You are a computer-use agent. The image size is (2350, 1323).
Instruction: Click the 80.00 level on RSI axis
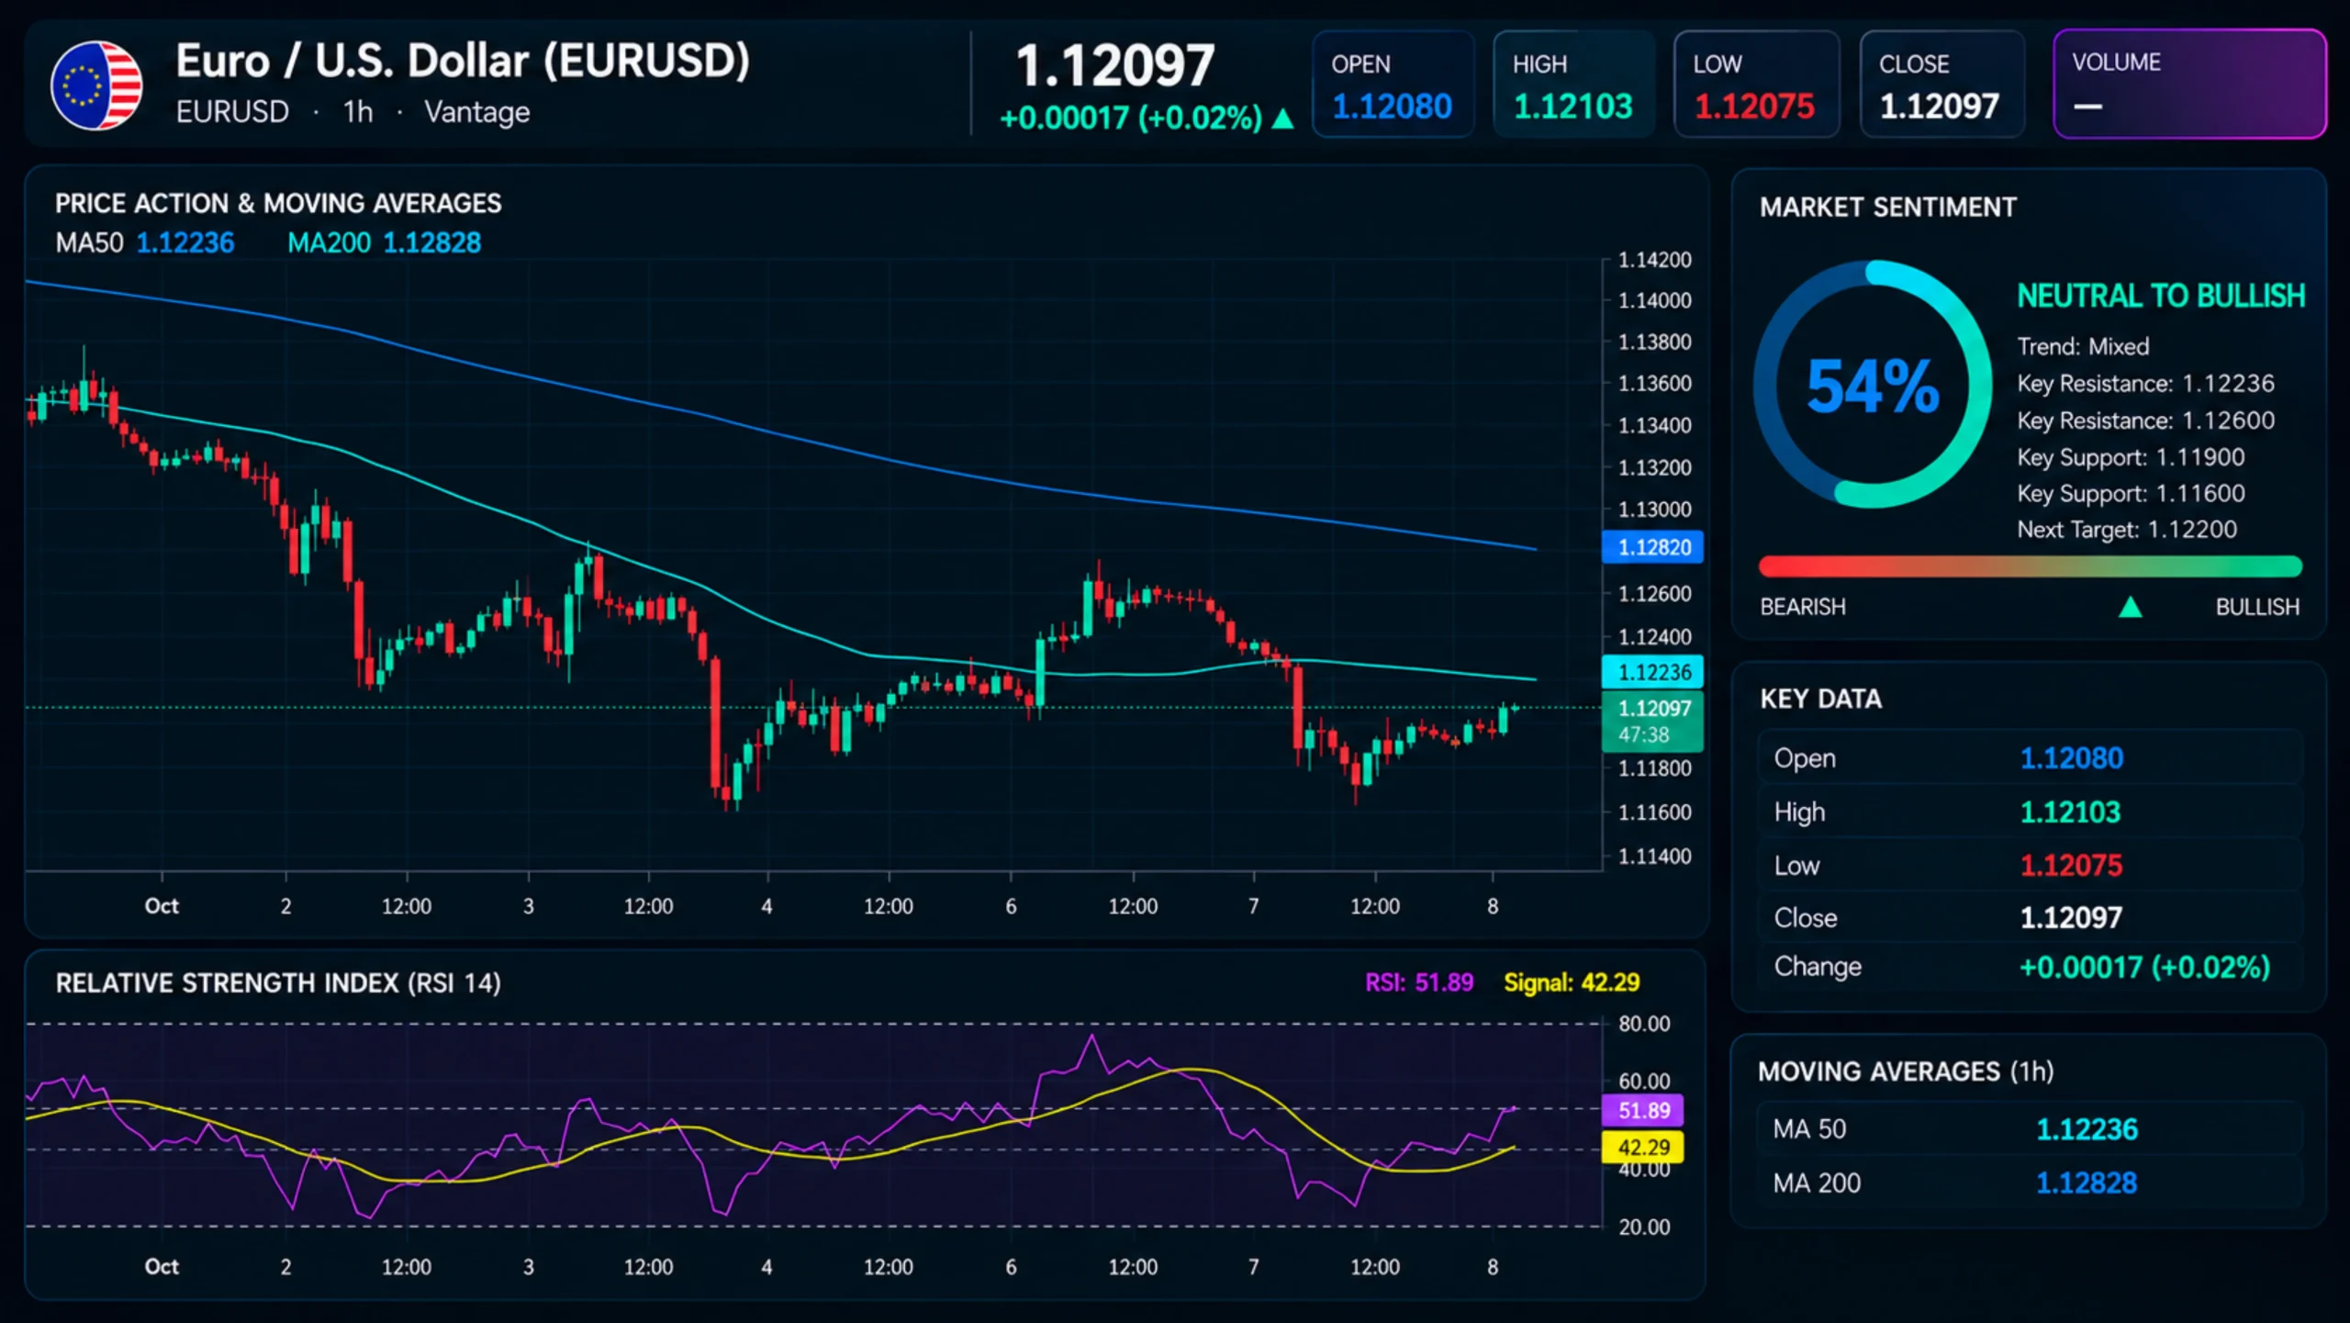click(1644, 1024)
